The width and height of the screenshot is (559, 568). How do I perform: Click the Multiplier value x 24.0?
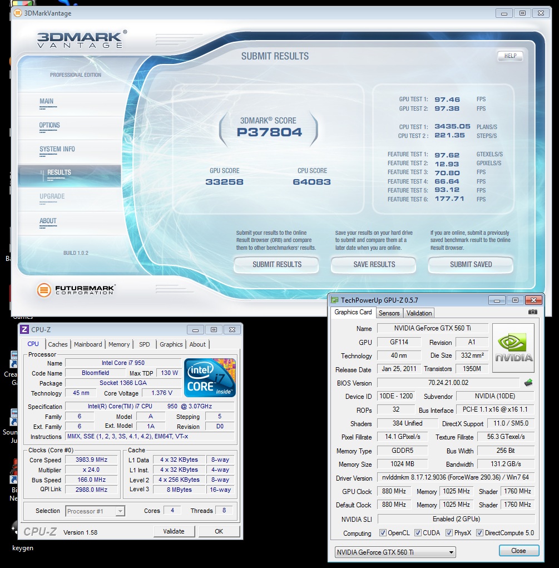pos(92,470)
